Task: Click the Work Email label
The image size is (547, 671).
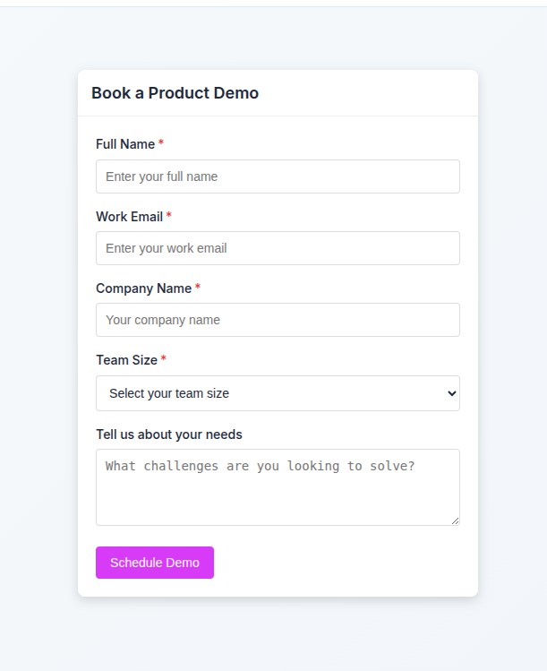Action: [x=129, y=217]
